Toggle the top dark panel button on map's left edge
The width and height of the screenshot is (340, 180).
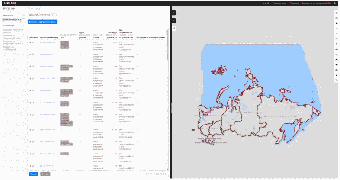173,13
